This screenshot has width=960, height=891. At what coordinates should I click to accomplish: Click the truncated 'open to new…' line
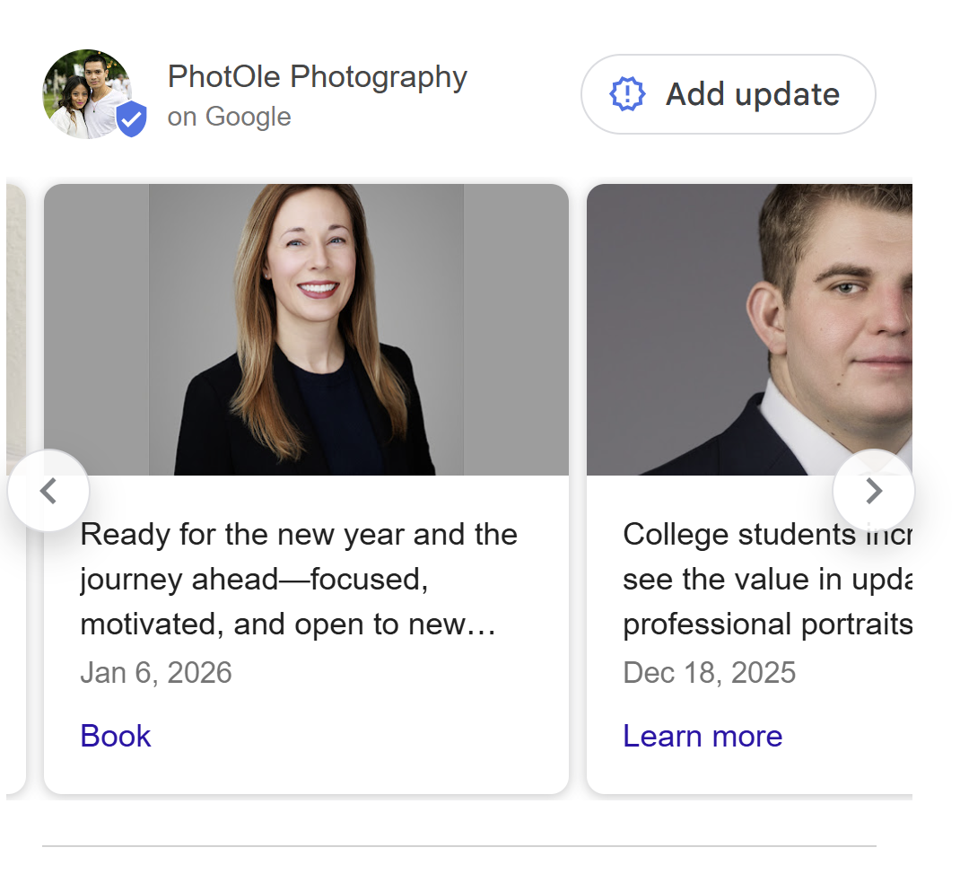click(x=287, y=625)
